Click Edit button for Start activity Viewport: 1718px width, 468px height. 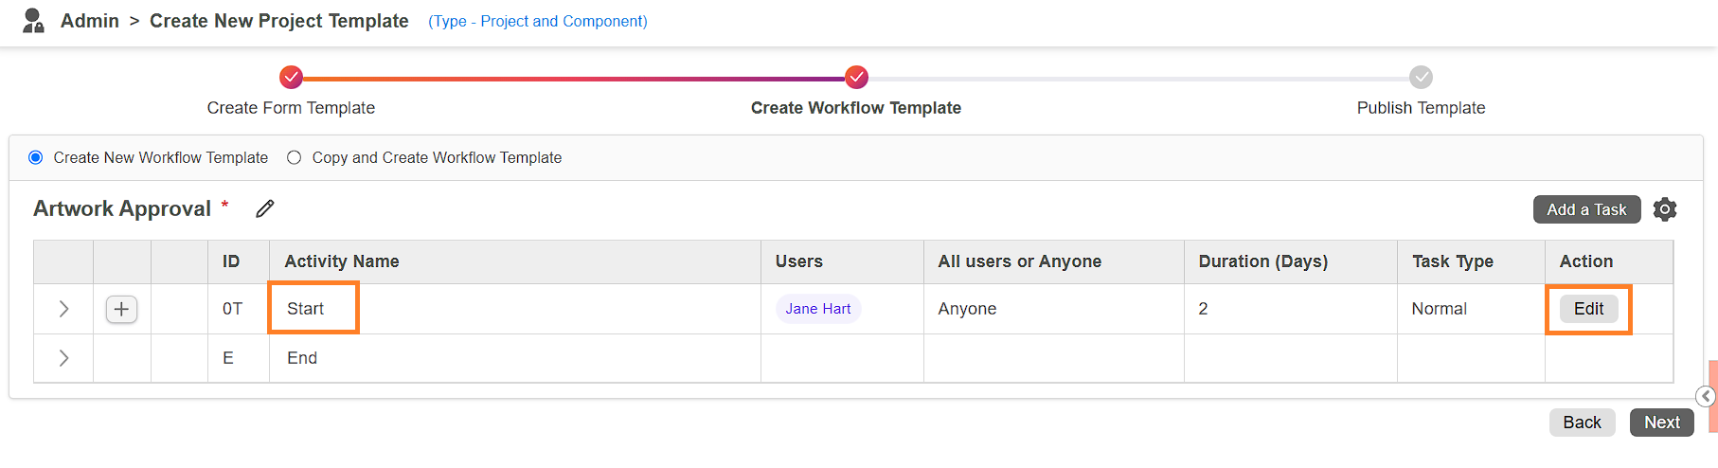tap(1588, 309)
